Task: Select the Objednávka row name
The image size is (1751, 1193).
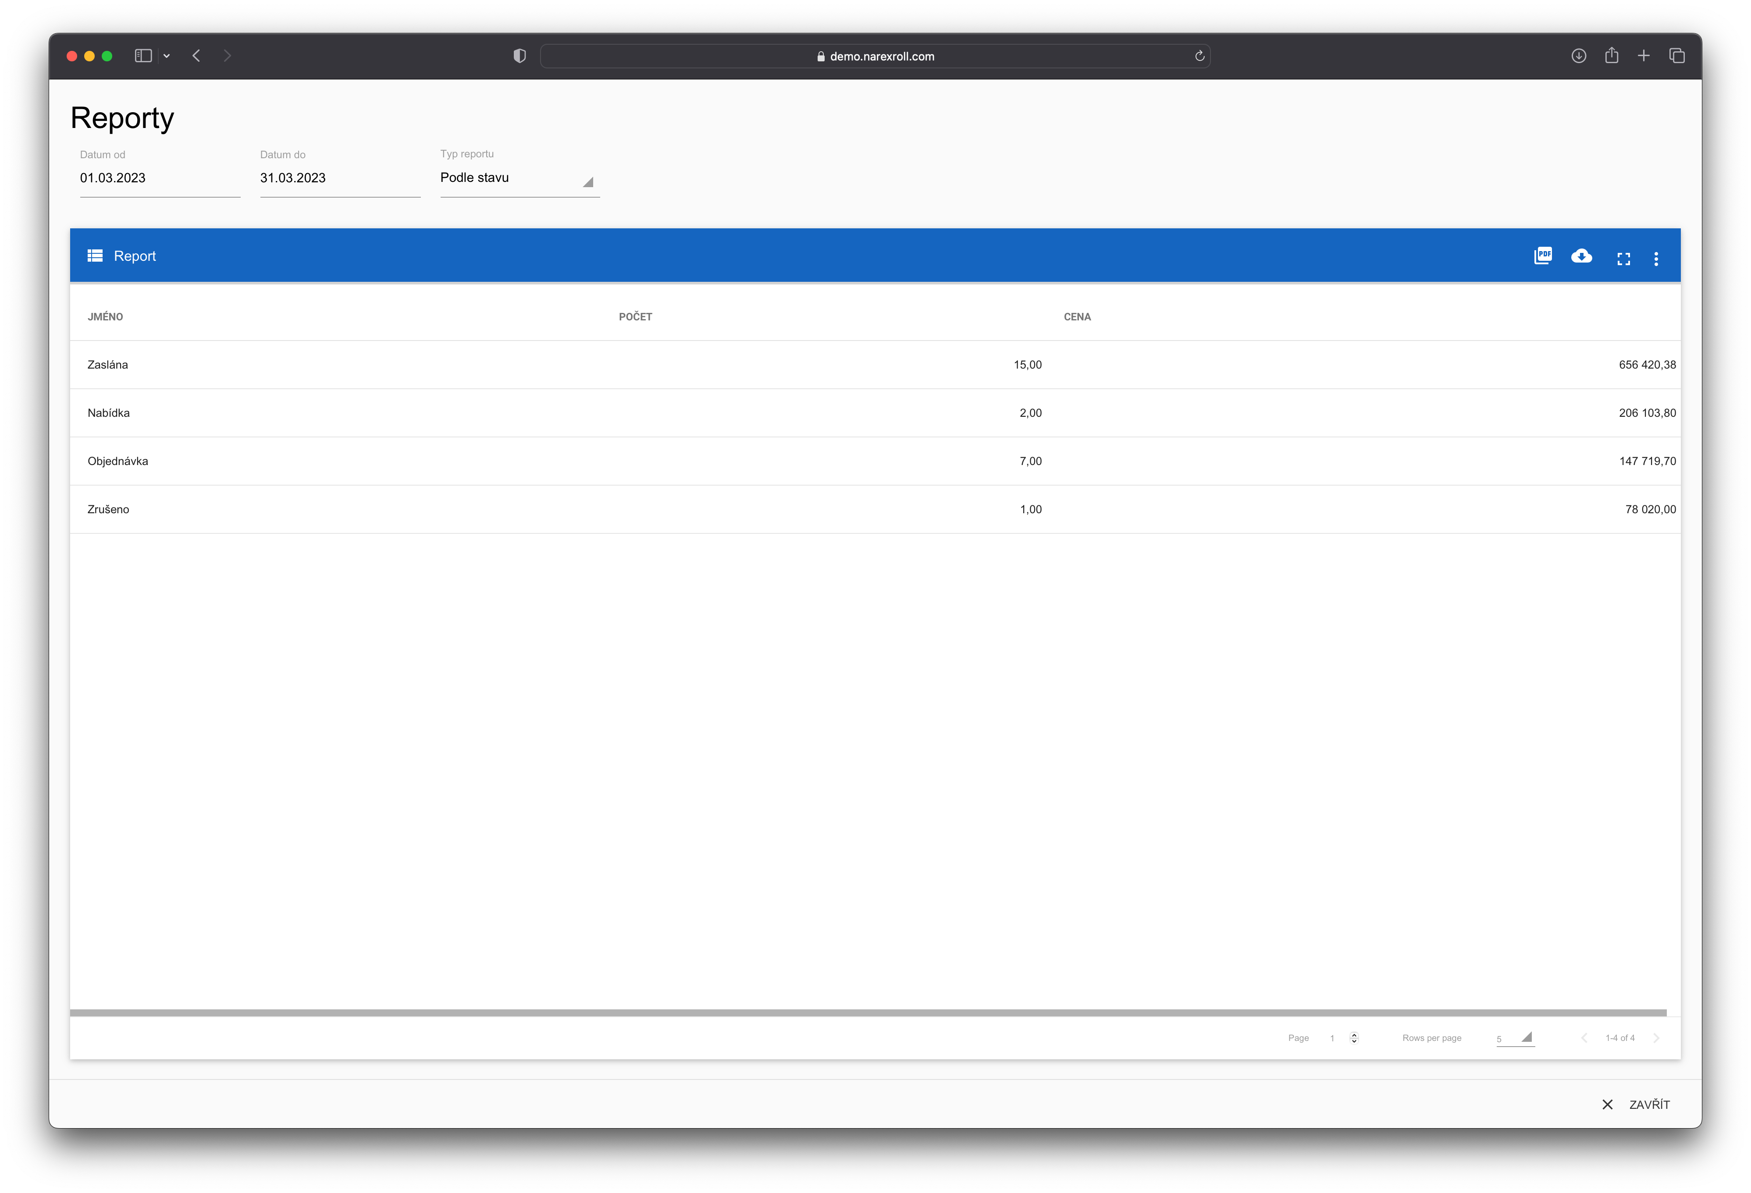Action: tap(117, 461)
